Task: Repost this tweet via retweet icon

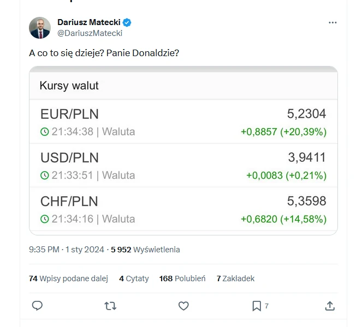Action: point(110,306)
